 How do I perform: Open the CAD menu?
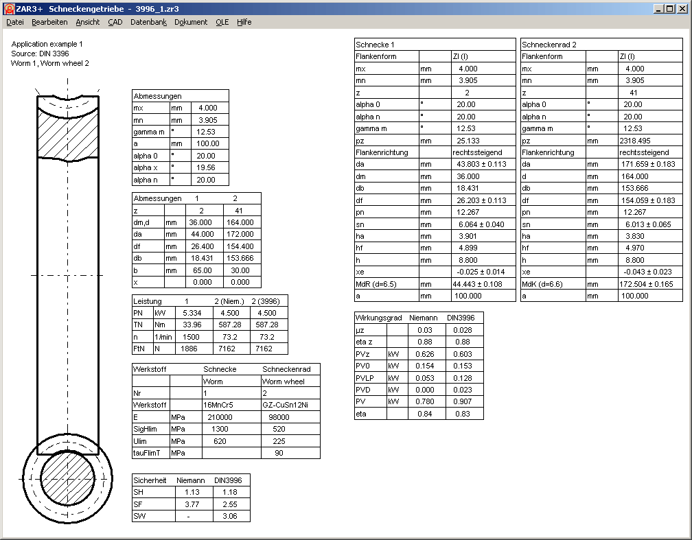[115, 22]
